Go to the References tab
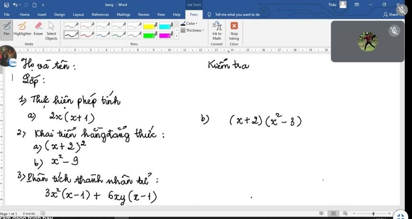 click(100, 14)
